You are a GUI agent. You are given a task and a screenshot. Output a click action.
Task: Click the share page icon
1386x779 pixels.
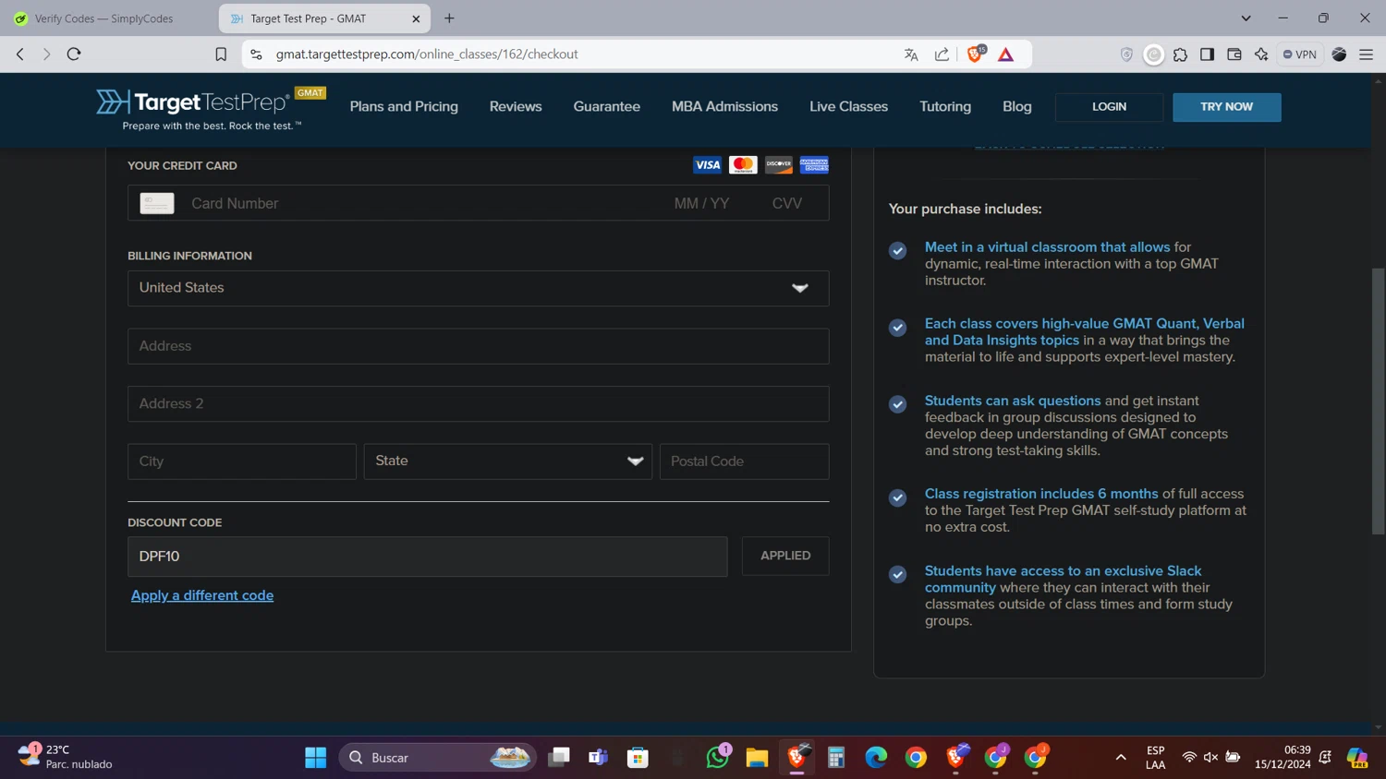[x=942, y=54]
